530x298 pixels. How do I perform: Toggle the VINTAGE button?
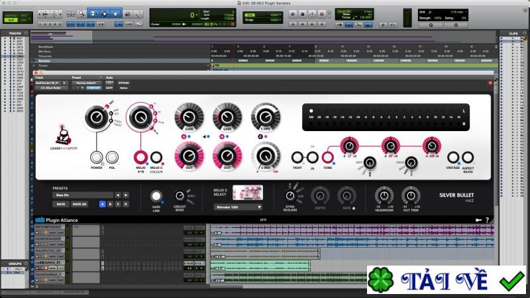pos(454,157)
